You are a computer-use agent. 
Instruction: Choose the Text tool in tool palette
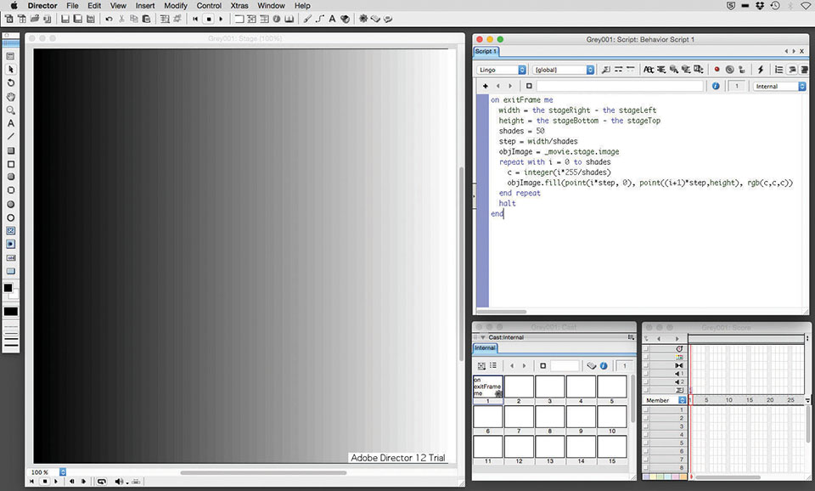tap(11, 124)
